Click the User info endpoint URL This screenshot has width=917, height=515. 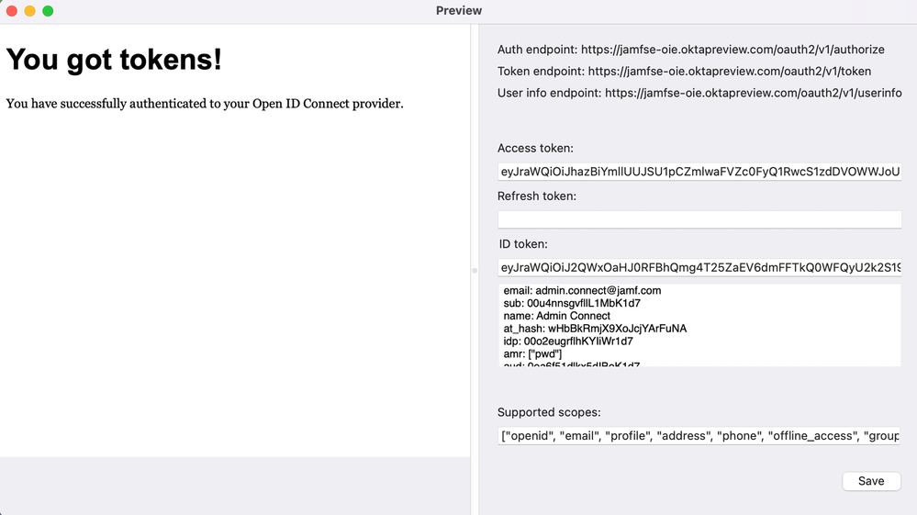[x=754, y=93]
